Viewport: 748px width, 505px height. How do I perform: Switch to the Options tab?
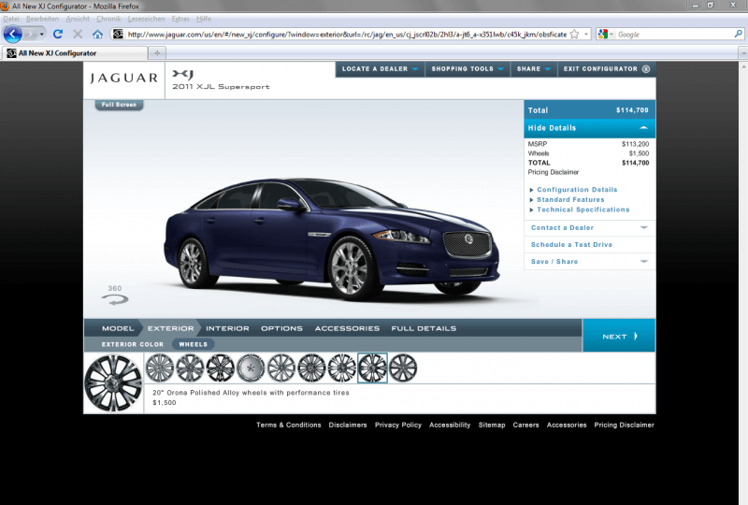click(x=281, y=328)
